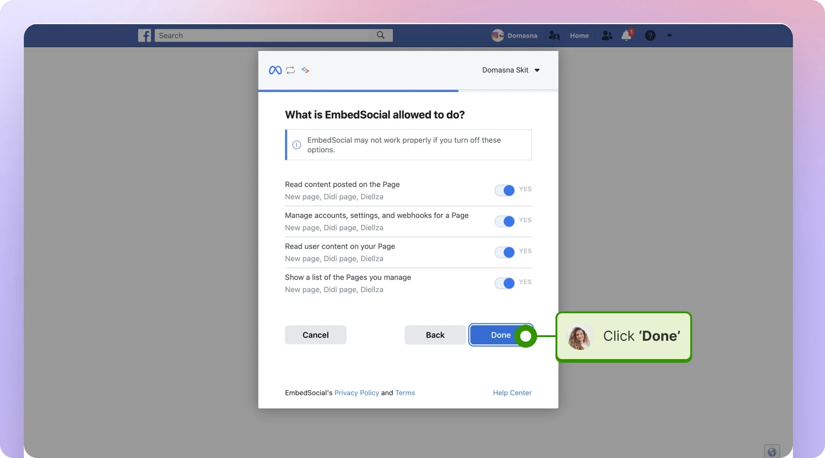Image resolution: width=825 pixels, height=458 pixels.
Task: Click the Done button
Action: [x=500, y=335]
